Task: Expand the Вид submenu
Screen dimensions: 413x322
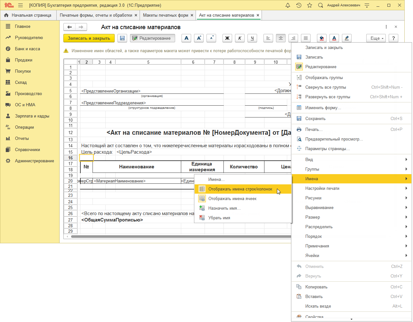Action: pos(352,159)
